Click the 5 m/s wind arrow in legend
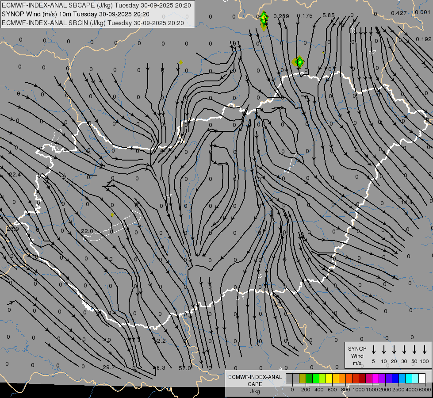The height and width of the screenshot is (398, 433). coord(374,350)
